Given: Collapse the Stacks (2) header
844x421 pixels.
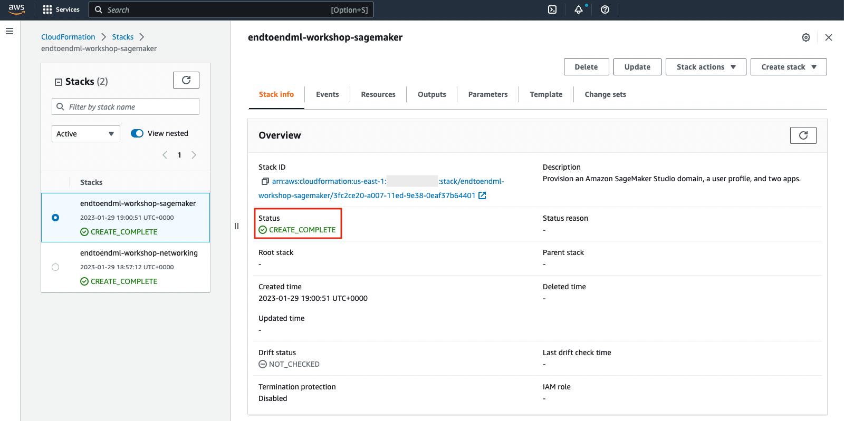Looking at the screenshot, I should (59, 82).
